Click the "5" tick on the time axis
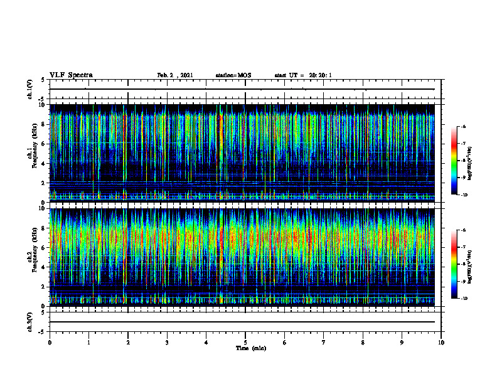 [245, 343]
